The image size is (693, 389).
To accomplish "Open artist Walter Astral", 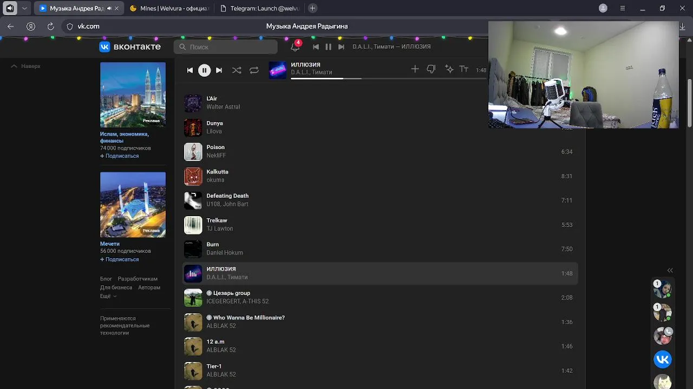I will (x=223, y=107).
